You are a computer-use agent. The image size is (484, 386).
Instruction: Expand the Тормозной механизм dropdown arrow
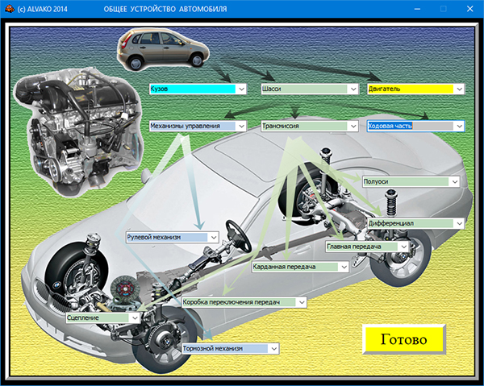click(273, 349)
